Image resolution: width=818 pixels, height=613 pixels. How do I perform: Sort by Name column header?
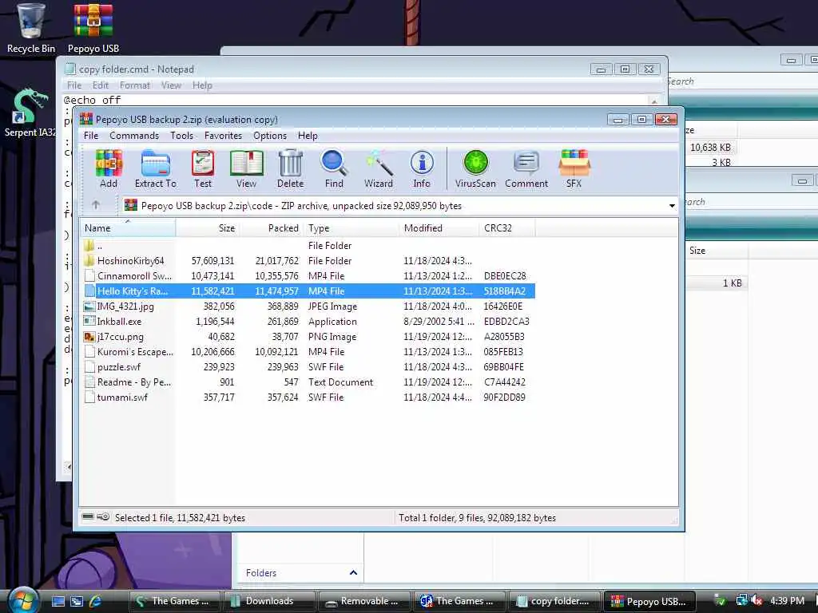(127, 227)
